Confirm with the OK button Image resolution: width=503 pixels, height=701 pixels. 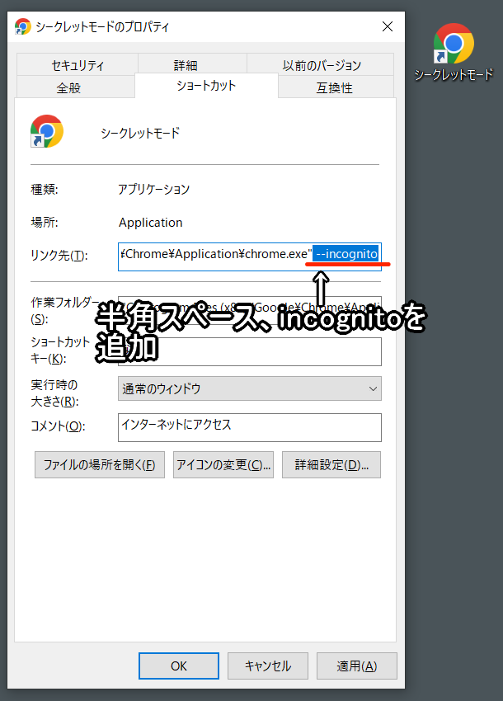[179, 666]
